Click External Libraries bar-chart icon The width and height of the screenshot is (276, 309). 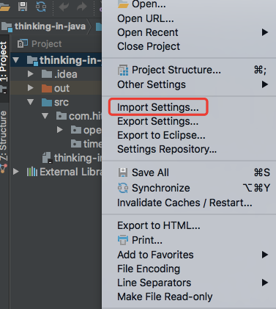pyautogui.click(x=32, y=172)
